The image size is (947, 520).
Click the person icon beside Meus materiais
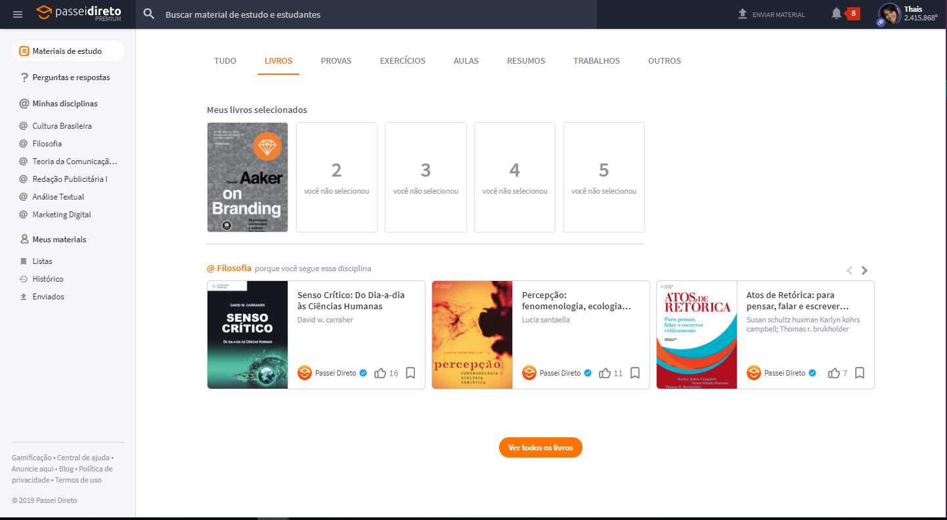[x=24, y=240]
